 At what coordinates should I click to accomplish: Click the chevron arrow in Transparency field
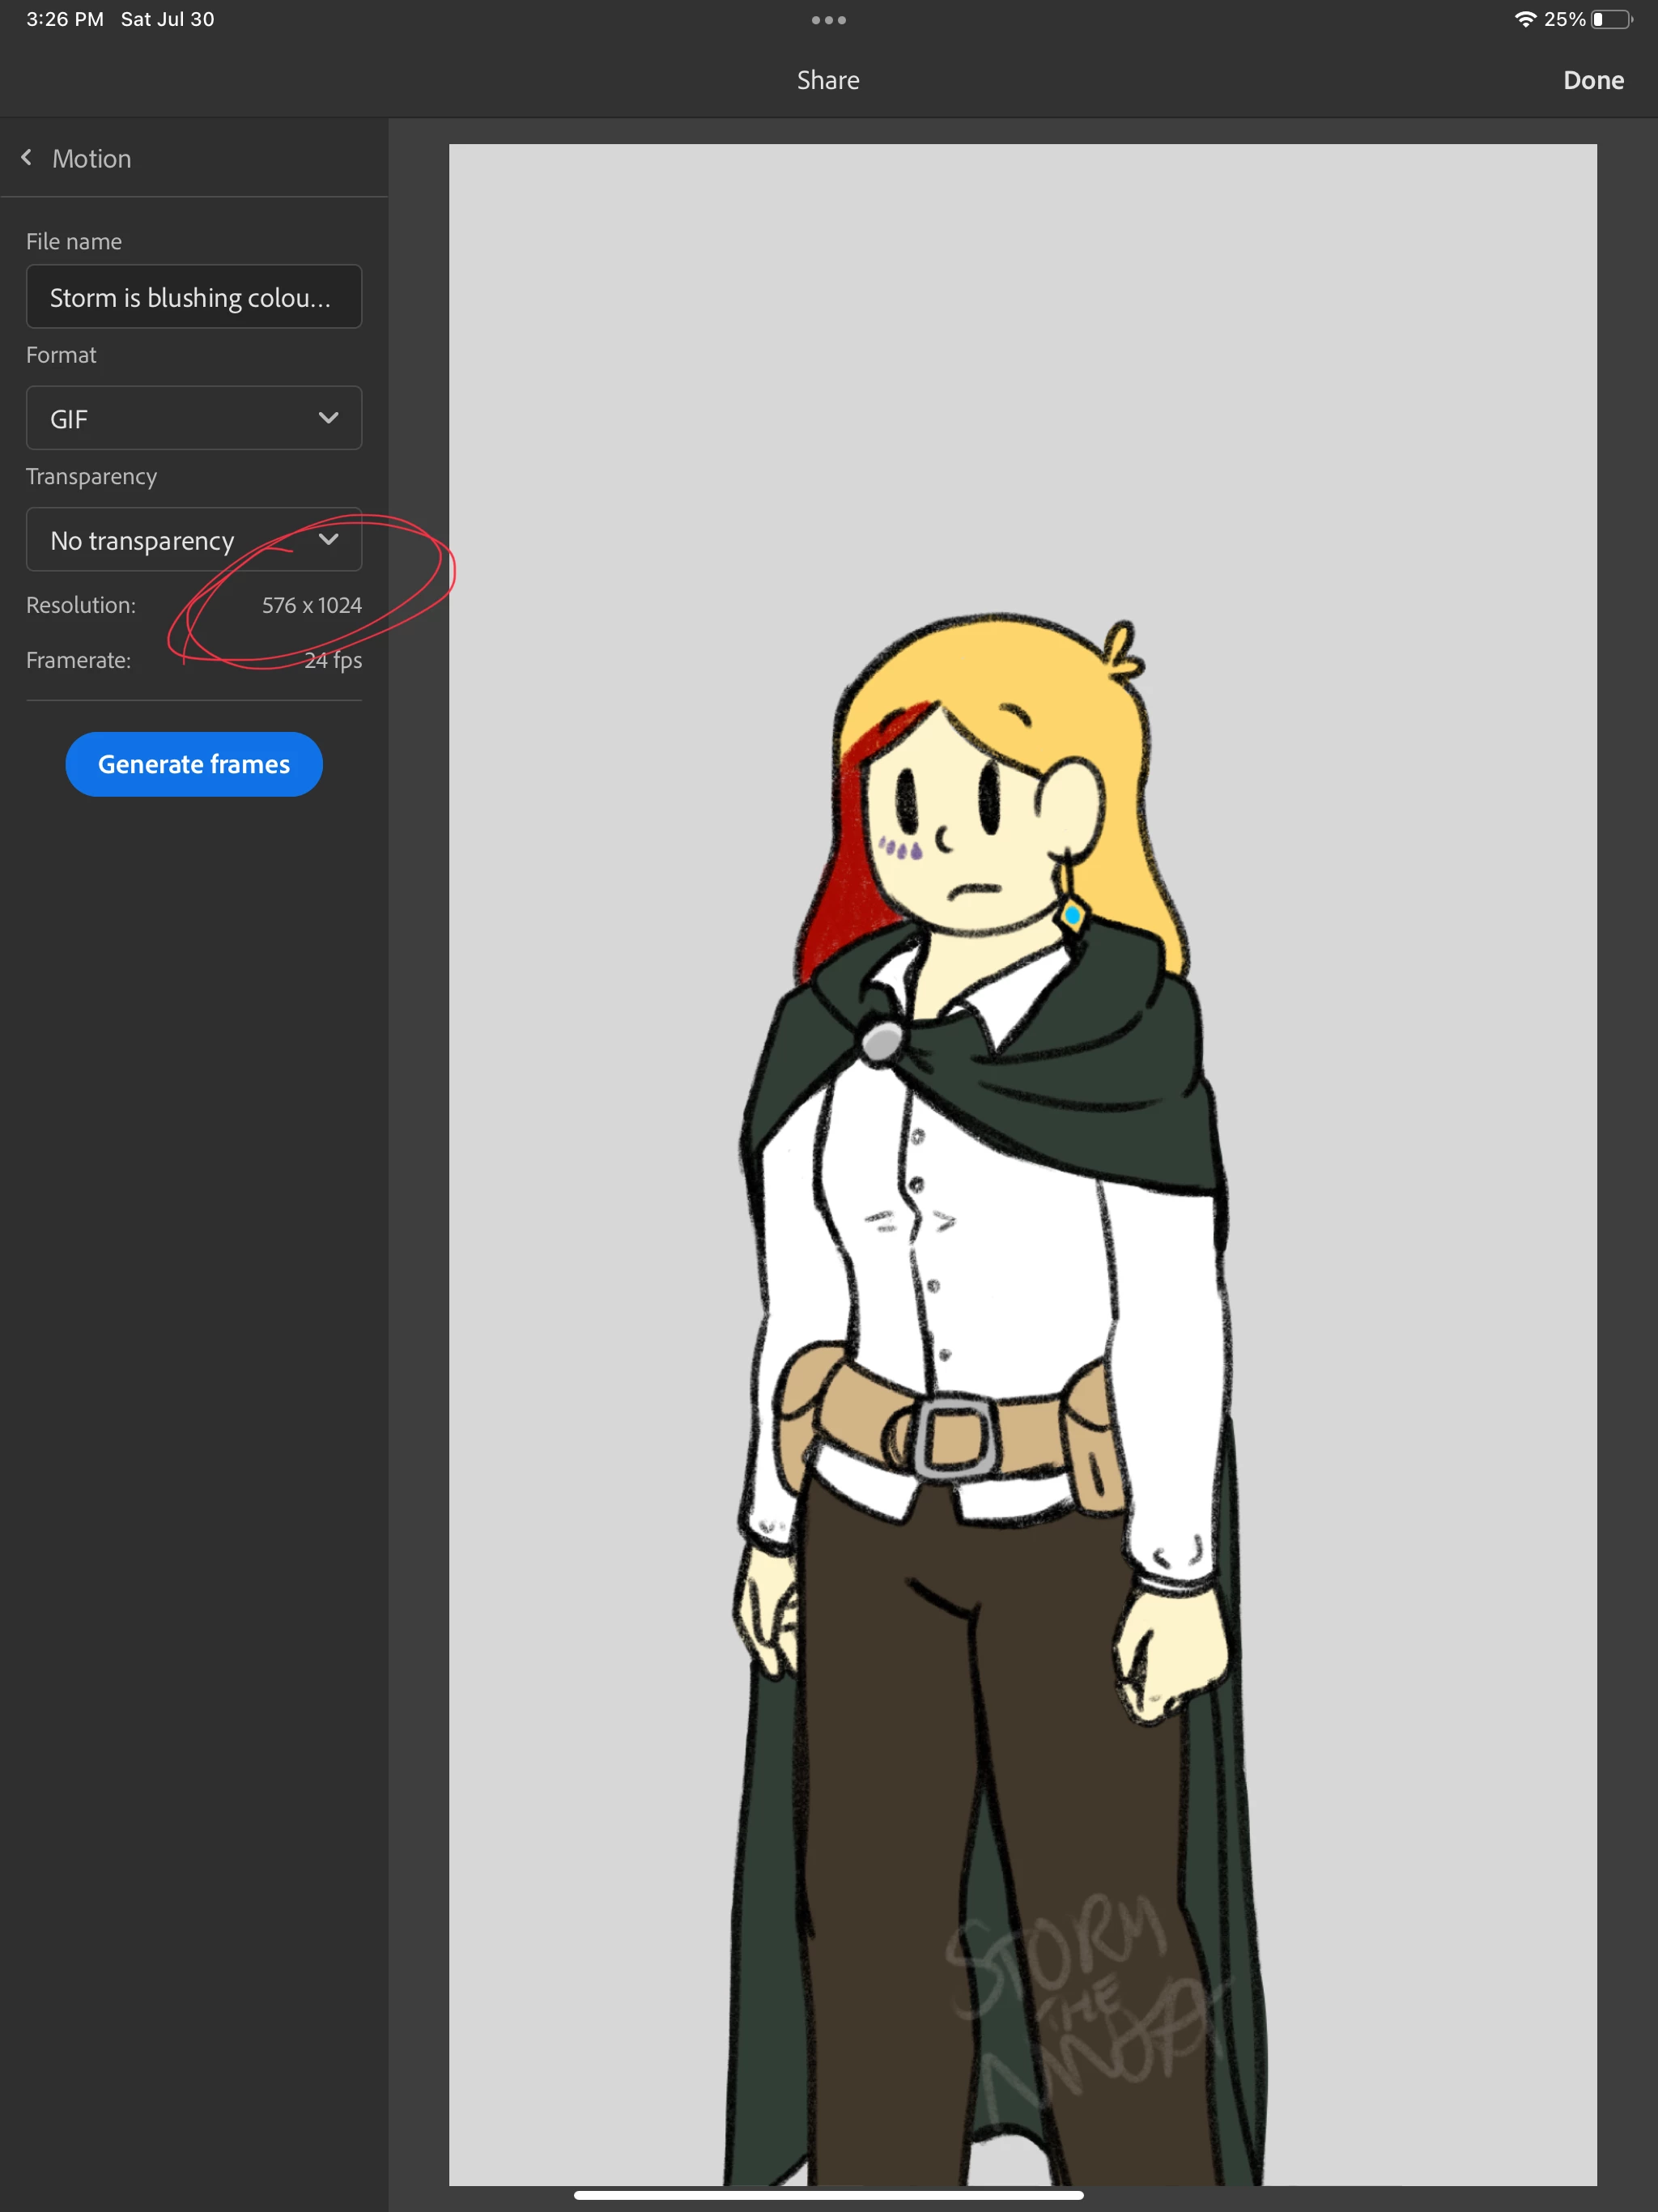pyautogui.click(x=328, y=539)
